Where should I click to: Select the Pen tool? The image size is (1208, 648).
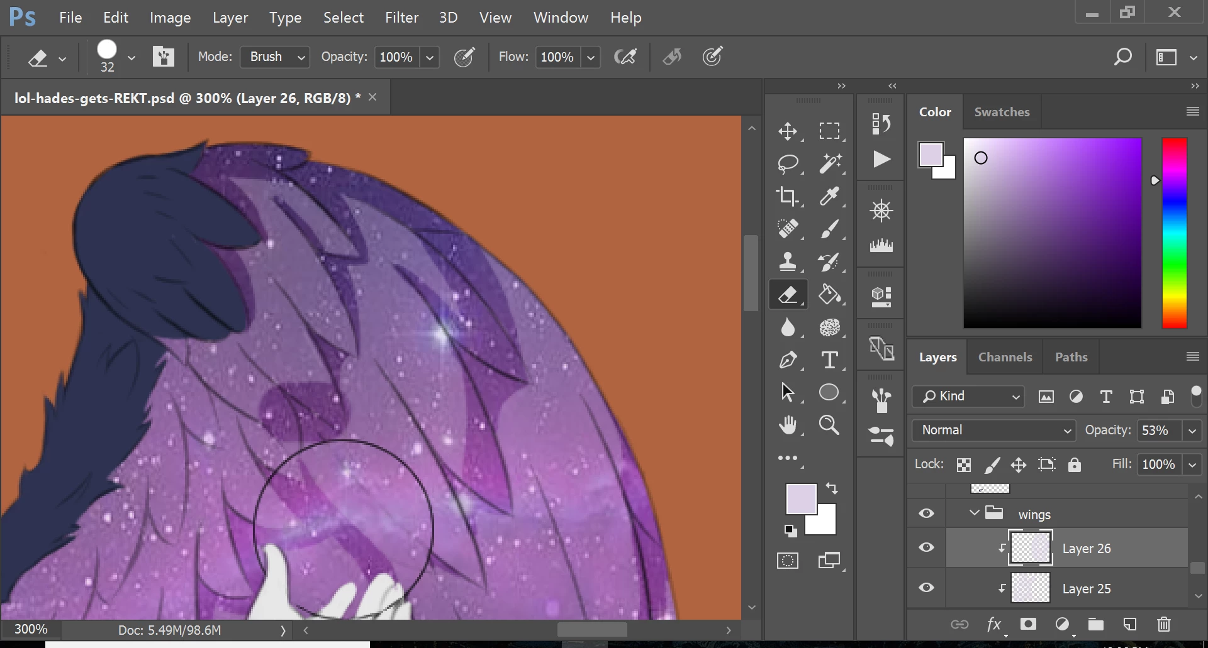[x=788, y=360]
